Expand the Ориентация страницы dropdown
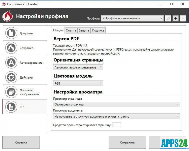The image size is (189, 151). pos(78,67)
